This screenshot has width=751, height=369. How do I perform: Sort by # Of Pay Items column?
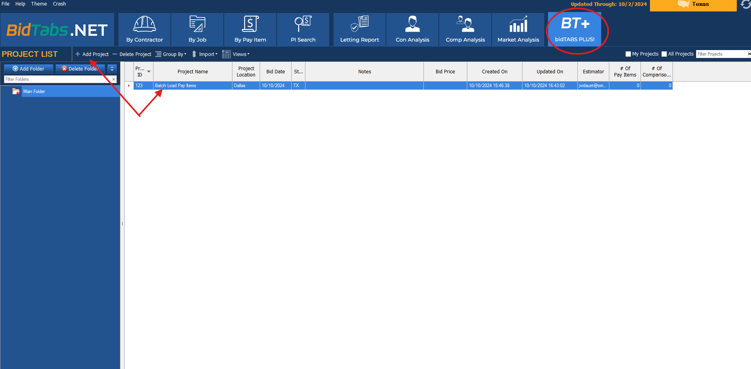click(625, 72)
